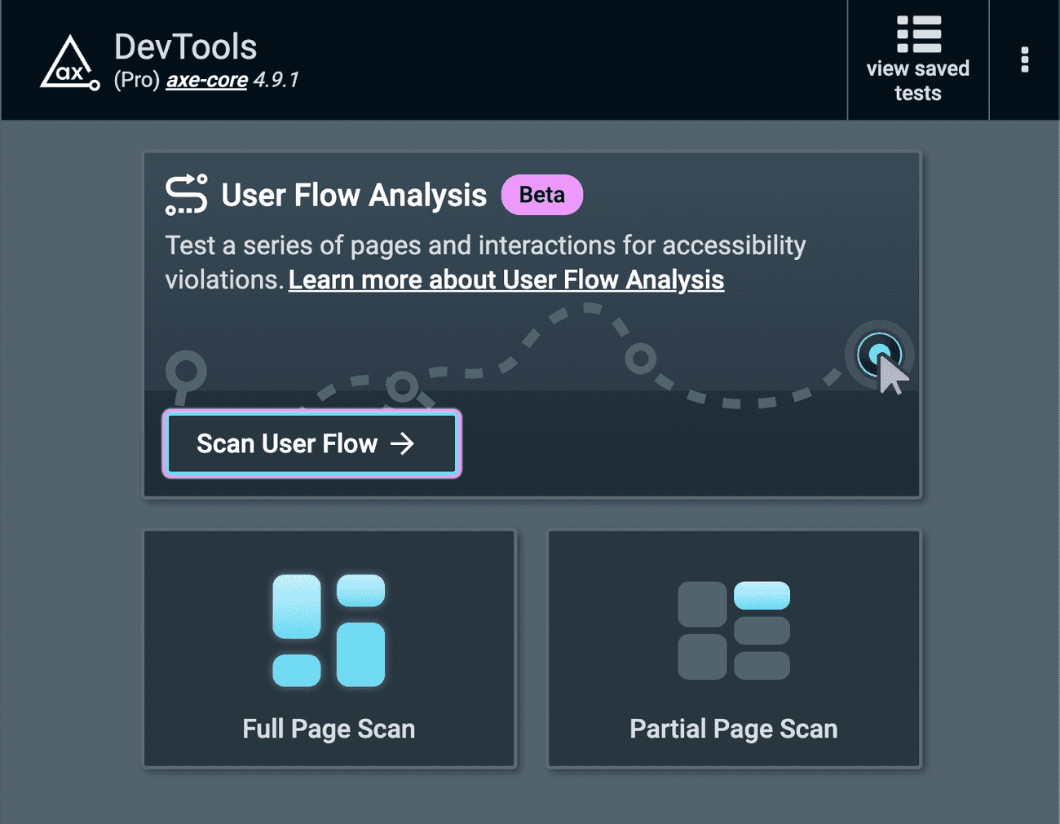The height and width of the screenshot is (824, 1060).
Task: Click the target marker on the dotted path
Action: (x=879, y=354)
